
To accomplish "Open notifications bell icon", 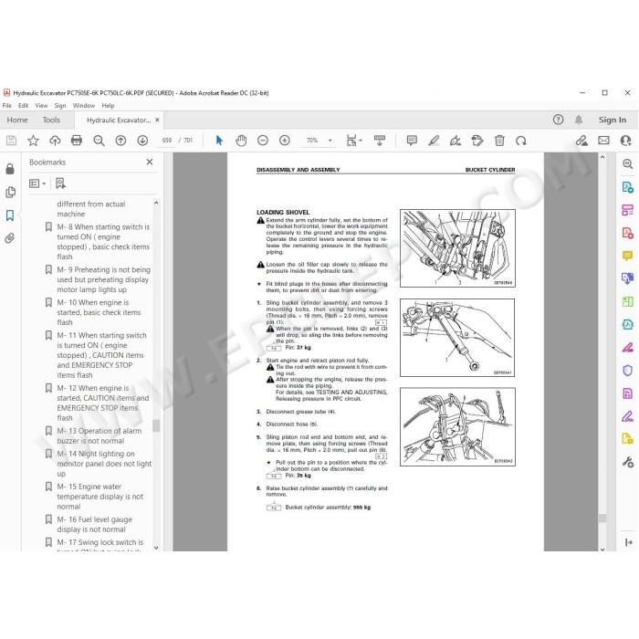I will pyautogui.click(x=579, y=120).
